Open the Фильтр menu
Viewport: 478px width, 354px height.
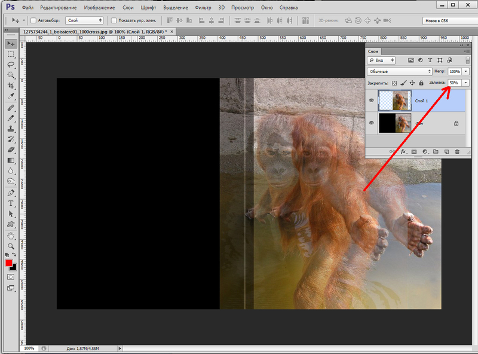(203, 8)
